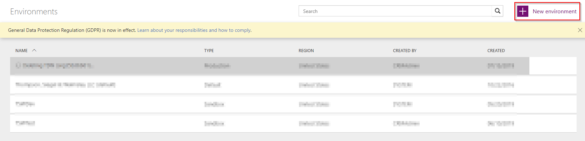Viewport: 585px width, 141px height.
Task: Click the CREATED BY column header
Action: coord(405,51)
